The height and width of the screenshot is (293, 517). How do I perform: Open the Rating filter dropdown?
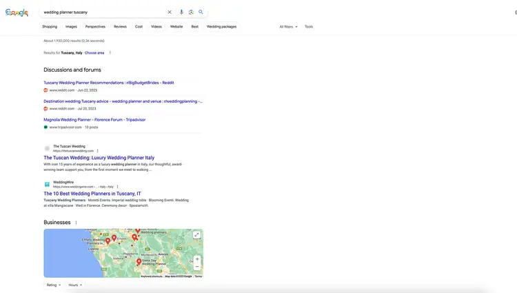coord(53,285)
